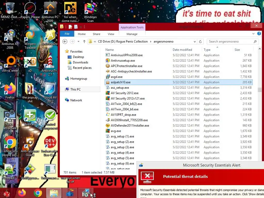The image size is (264, 198).
Task: Select Homegroup in navigation pane
Action: [79, 79]
